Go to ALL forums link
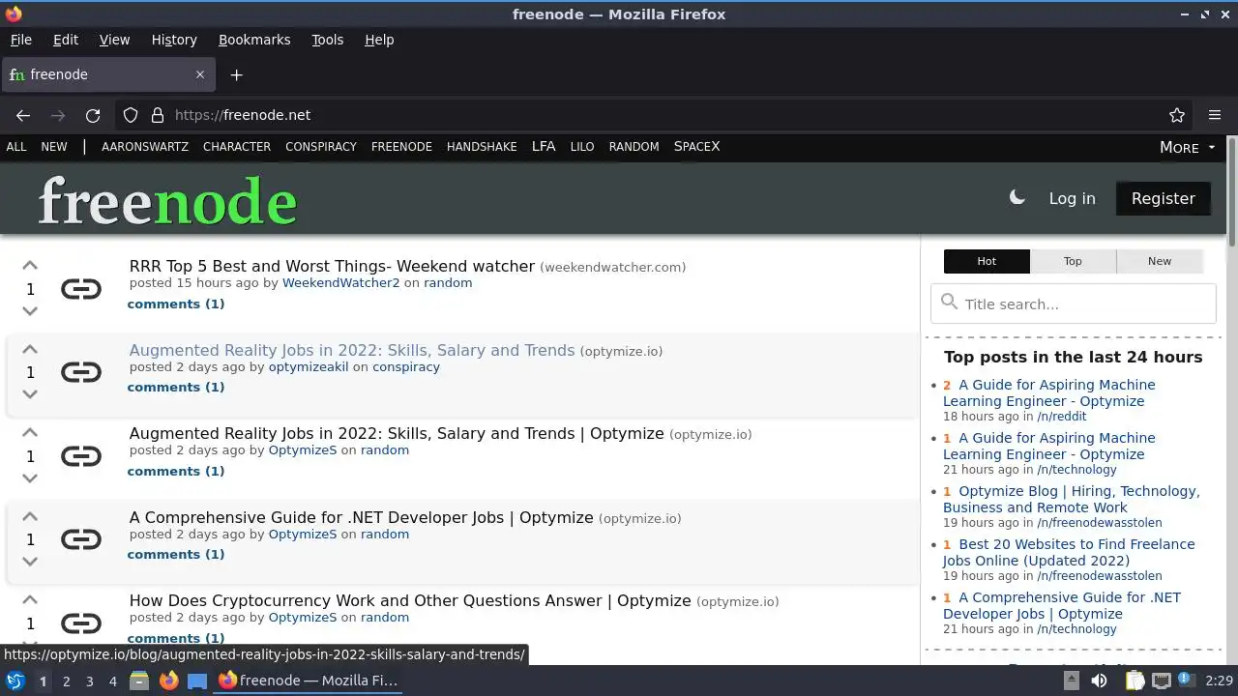The width and height of the screenshot is (1238, 696). click(16, 147)
